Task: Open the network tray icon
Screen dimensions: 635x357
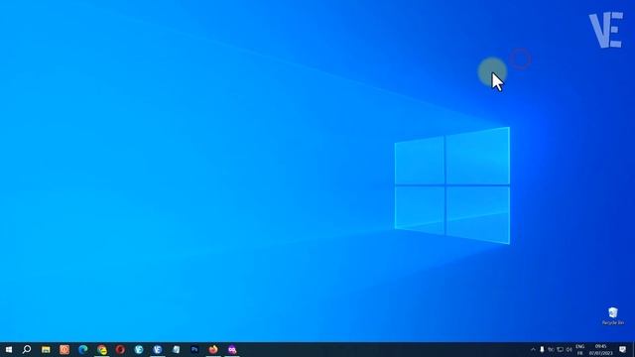Action: pyautogui.click(x=551, y=349)
